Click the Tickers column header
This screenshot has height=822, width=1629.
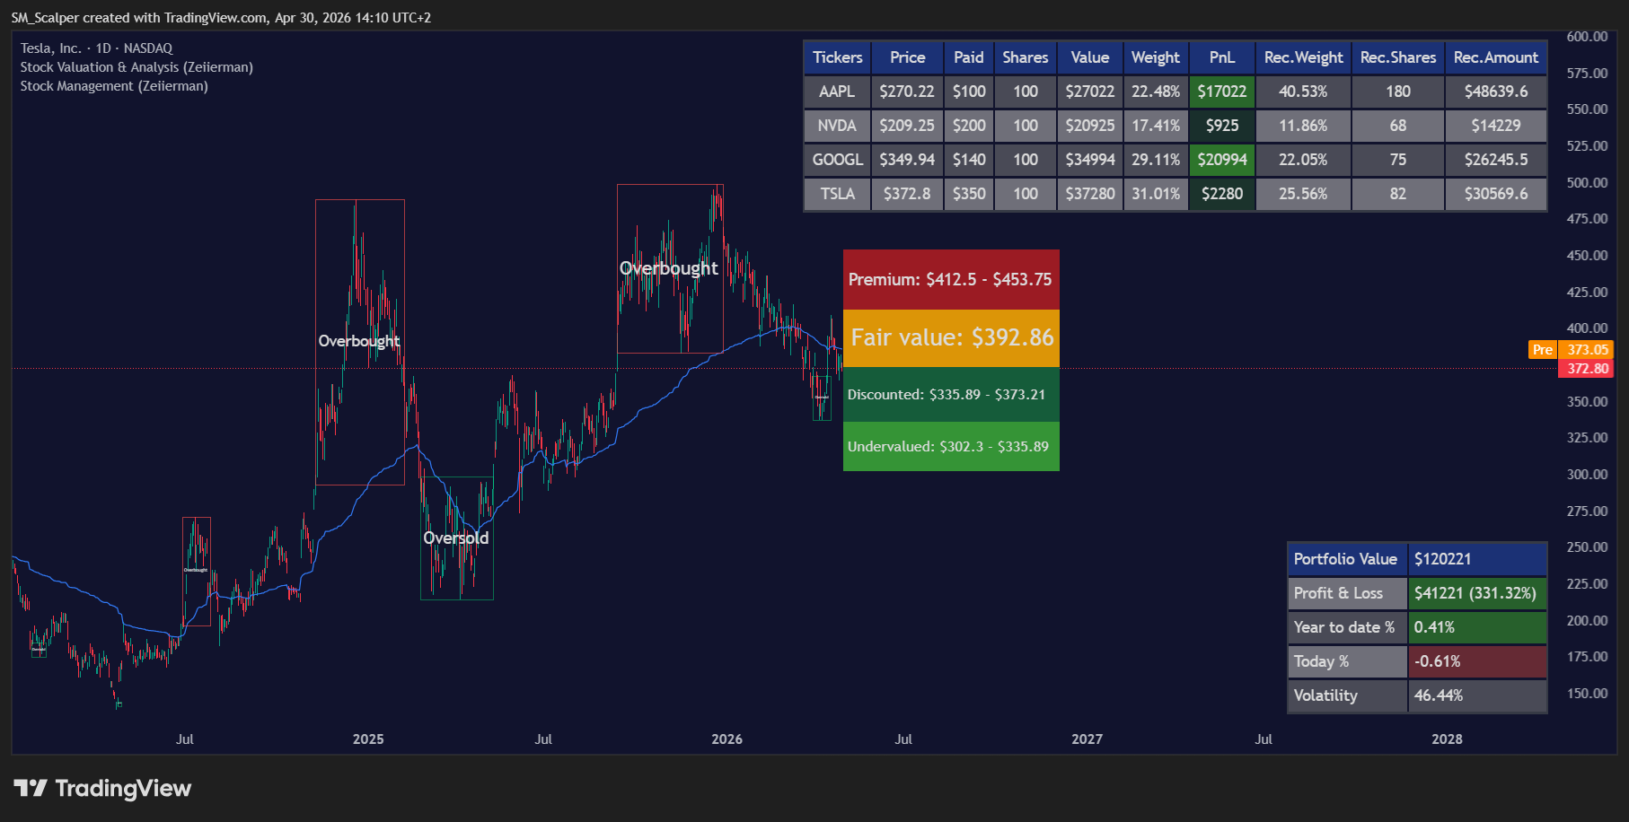coord(837,57)
